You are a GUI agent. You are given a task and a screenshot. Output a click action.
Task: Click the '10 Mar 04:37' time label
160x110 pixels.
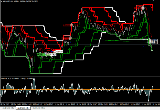38,104
